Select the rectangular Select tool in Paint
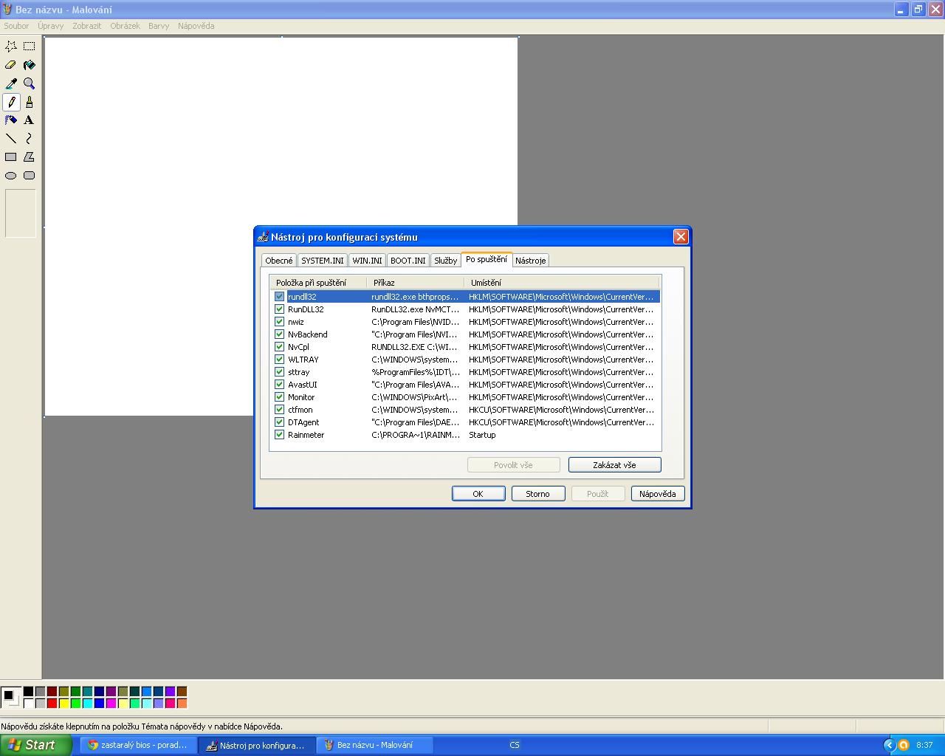945x756 pixels. pos(30,46)
